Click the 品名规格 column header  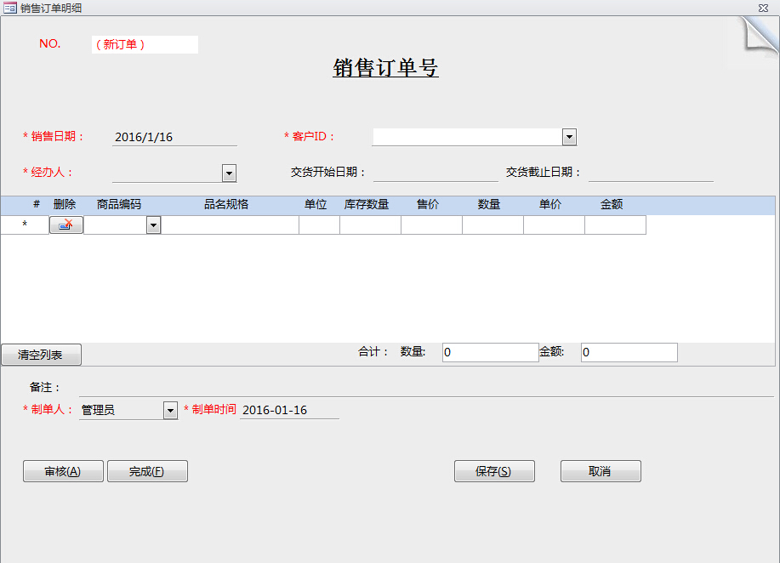tap(226, 204)
